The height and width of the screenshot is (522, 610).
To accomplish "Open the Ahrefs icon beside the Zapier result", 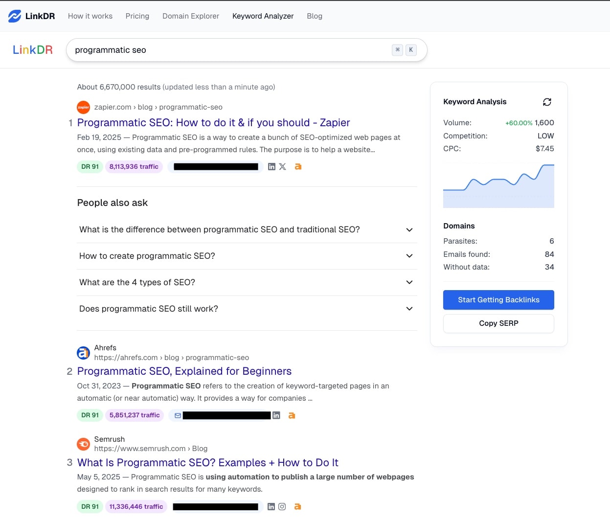I will coord(298,166).
